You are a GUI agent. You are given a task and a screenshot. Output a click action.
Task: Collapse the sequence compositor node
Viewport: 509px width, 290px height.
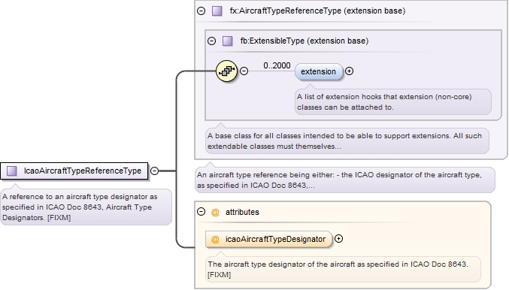[244, 71]
